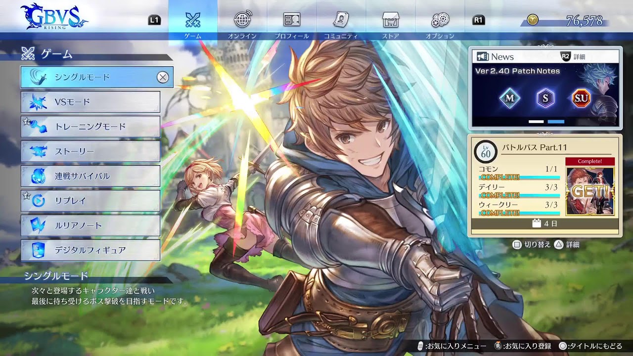Open the コミュニティ icon
This screenshot has height=356, width=633.
pos(341,20)
